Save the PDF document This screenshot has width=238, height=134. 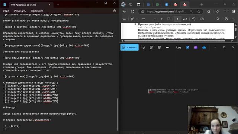pyautogui.click(x=226, y=19)
